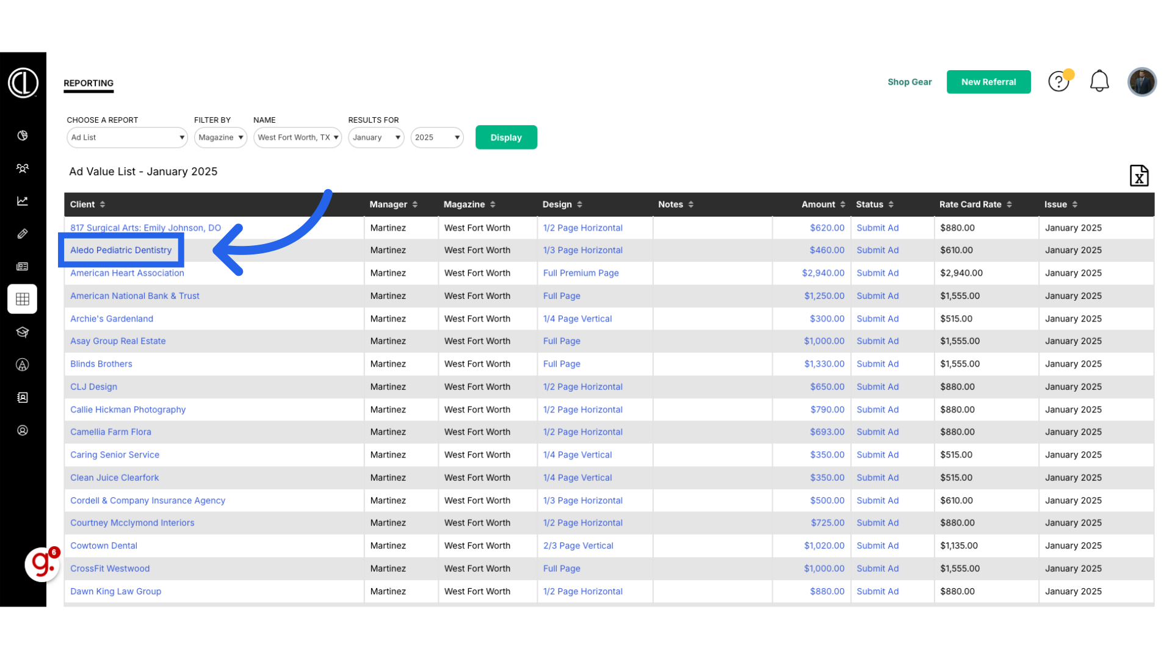Open client Callie Hickman Photography
The height and width of the screenshot is (659, 1172).
click(x=128, y=409)
